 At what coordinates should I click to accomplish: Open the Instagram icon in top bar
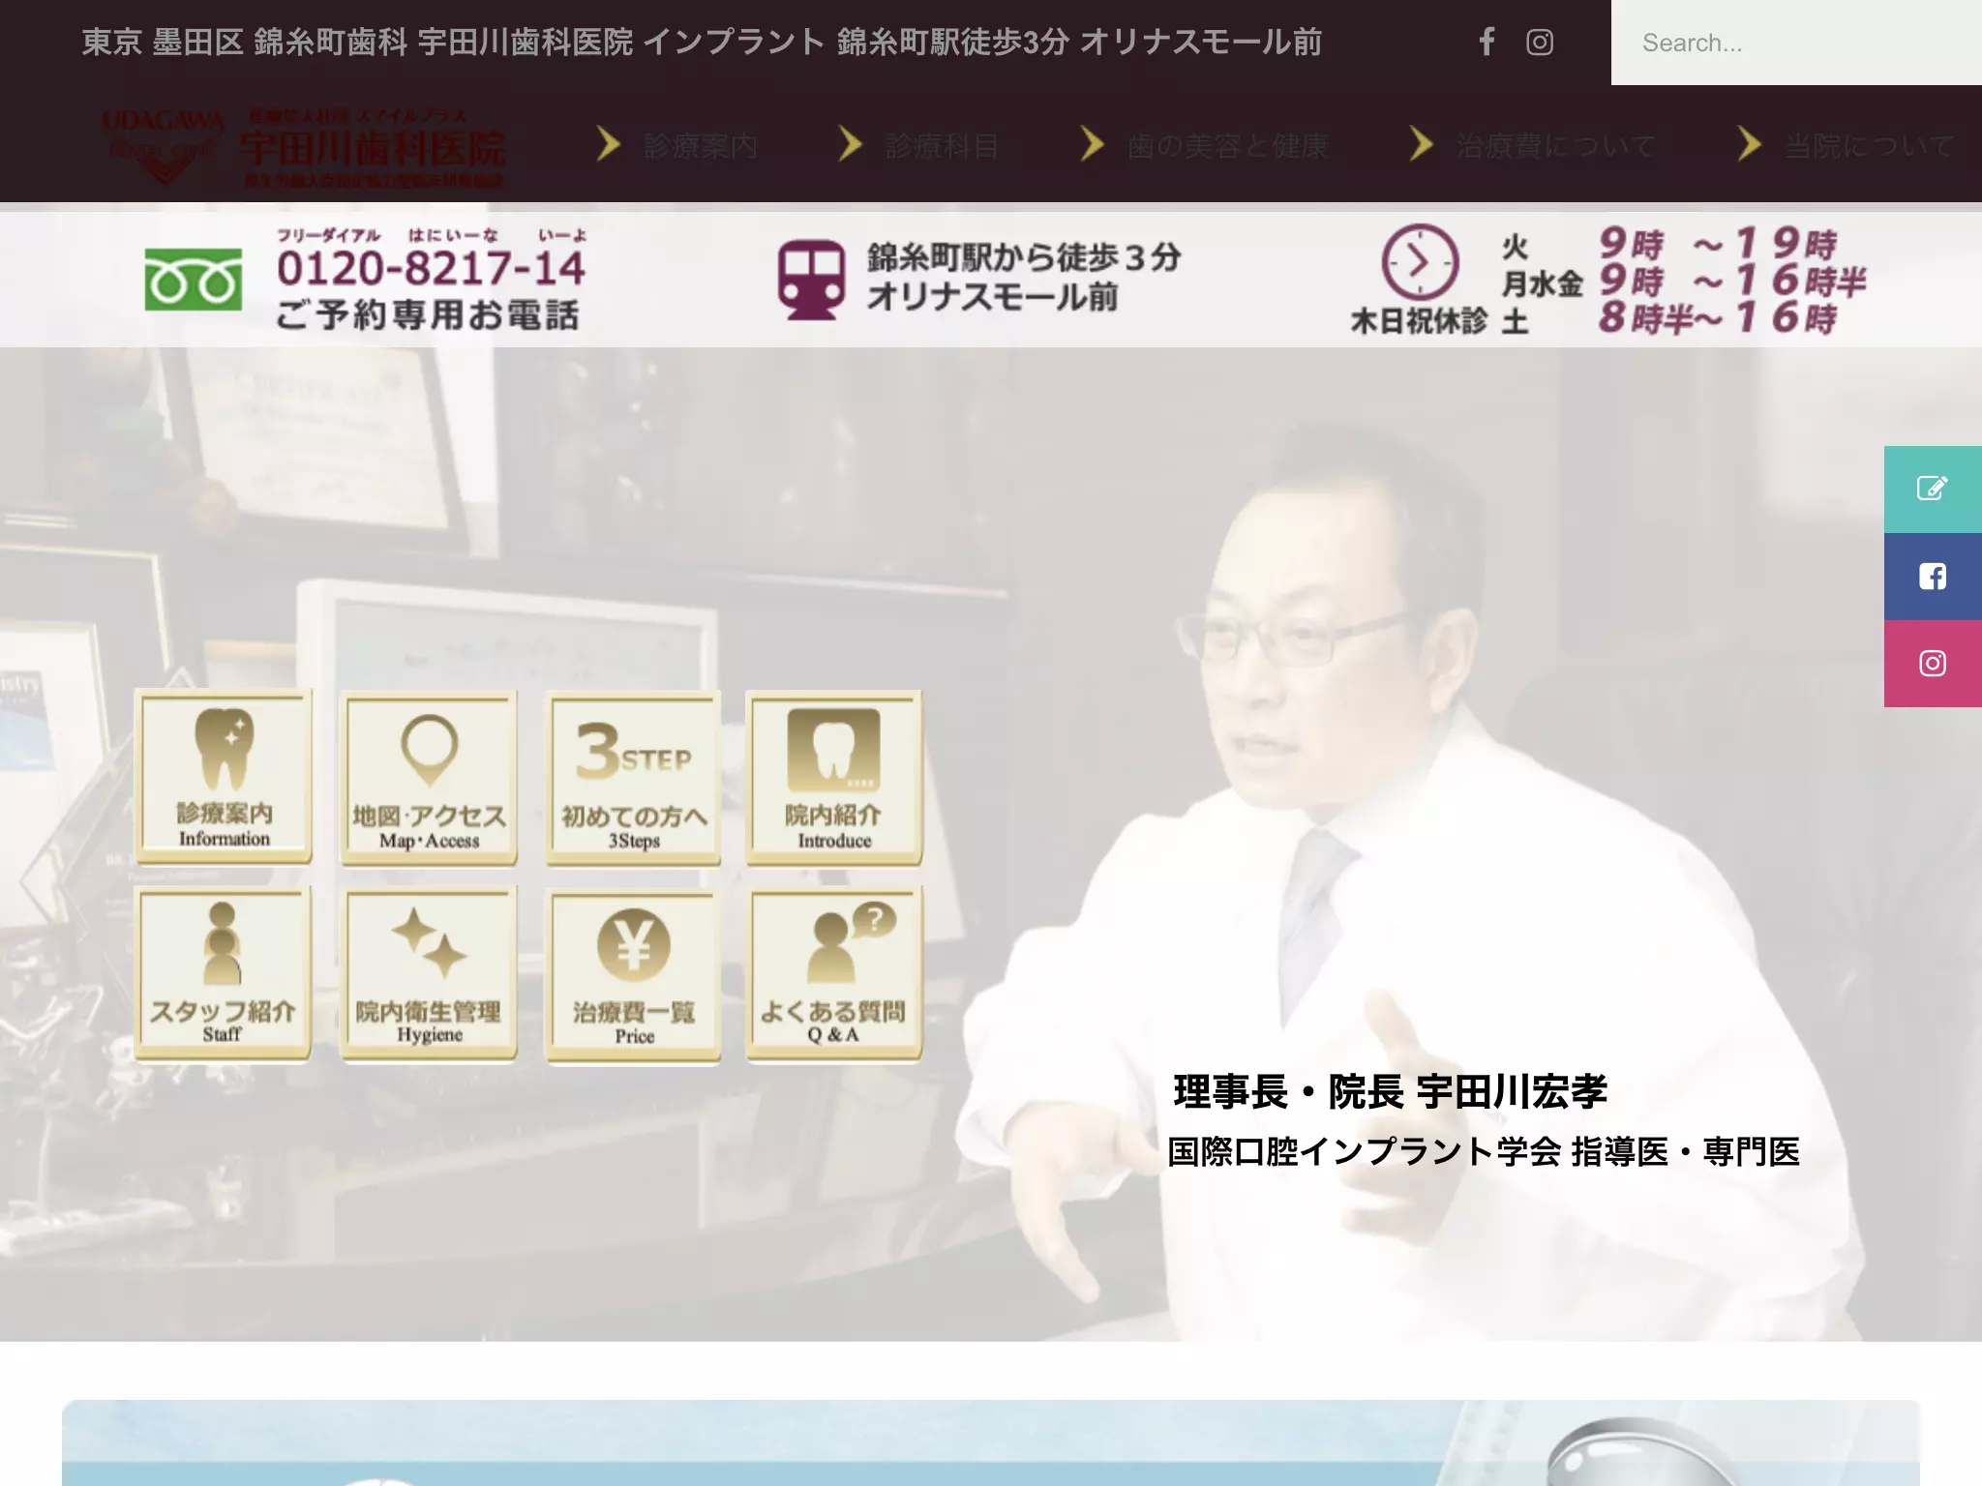[x=1540, y=42]
